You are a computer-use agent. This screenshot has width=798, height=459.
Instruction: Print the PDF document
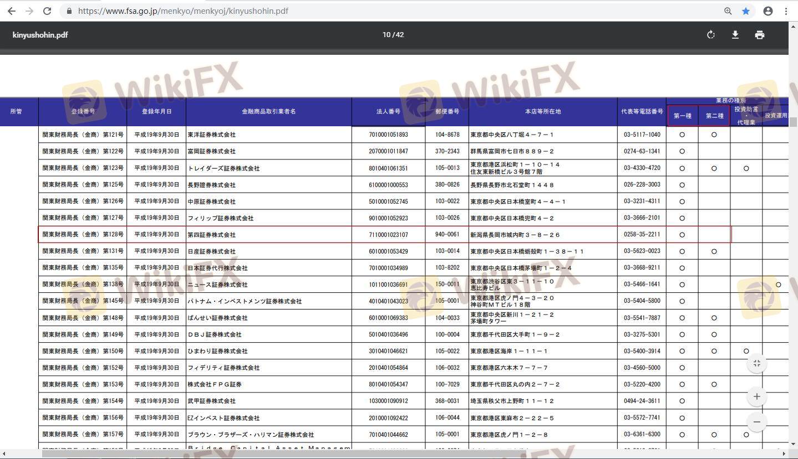point(760,35)
